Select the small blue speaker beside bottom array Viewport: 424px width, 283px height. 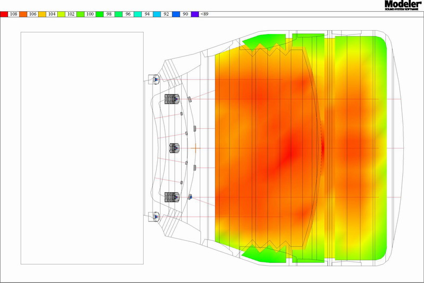click(x=189, y=198)
